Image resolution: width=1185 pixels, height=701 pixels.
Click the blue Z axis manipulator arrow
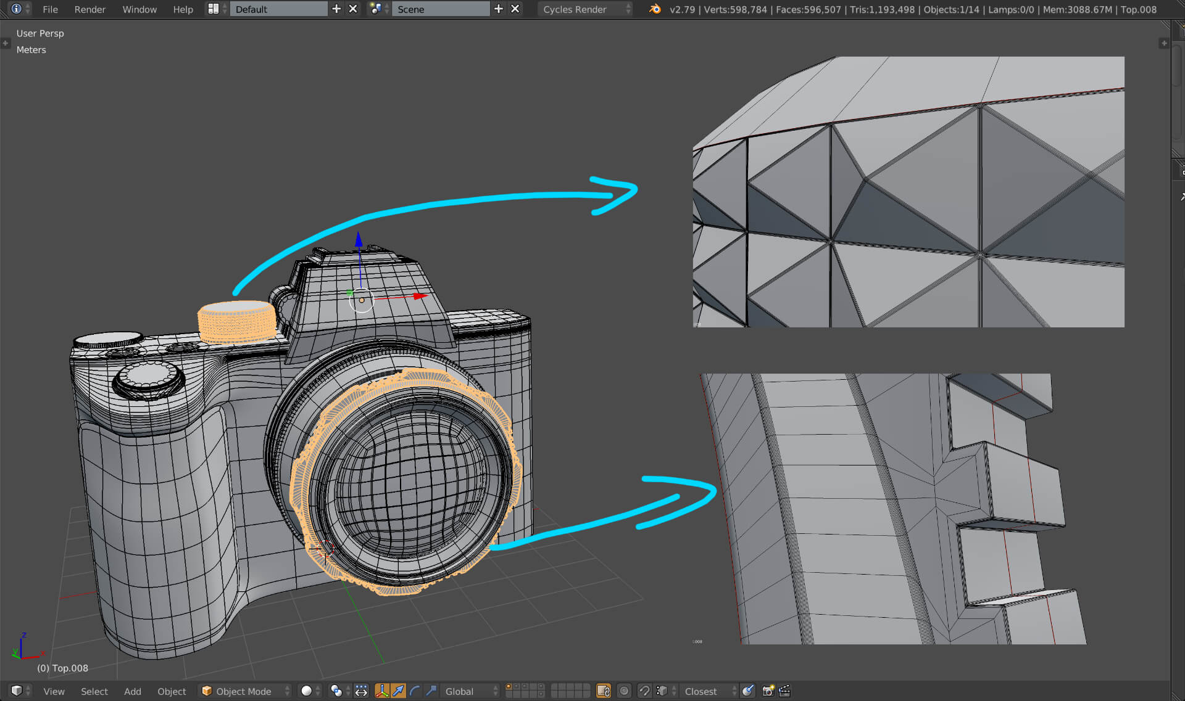click(359, 239)
